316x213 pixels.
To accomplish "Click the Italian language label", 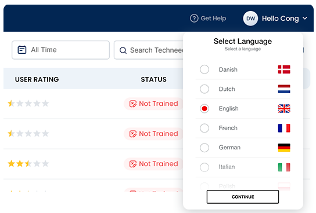I will pos(227,167).
